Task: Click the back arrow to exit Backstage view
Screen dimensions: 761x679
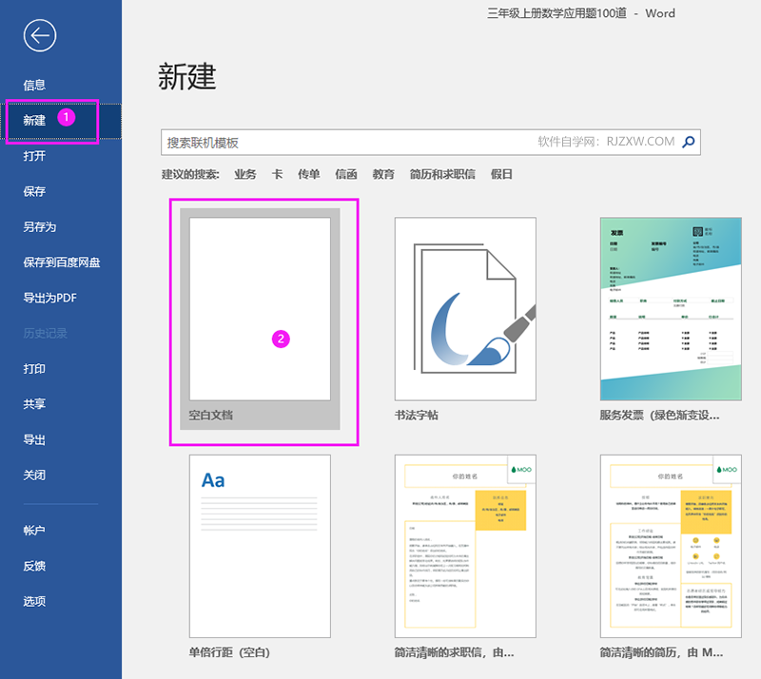Action: click(38, 35)
